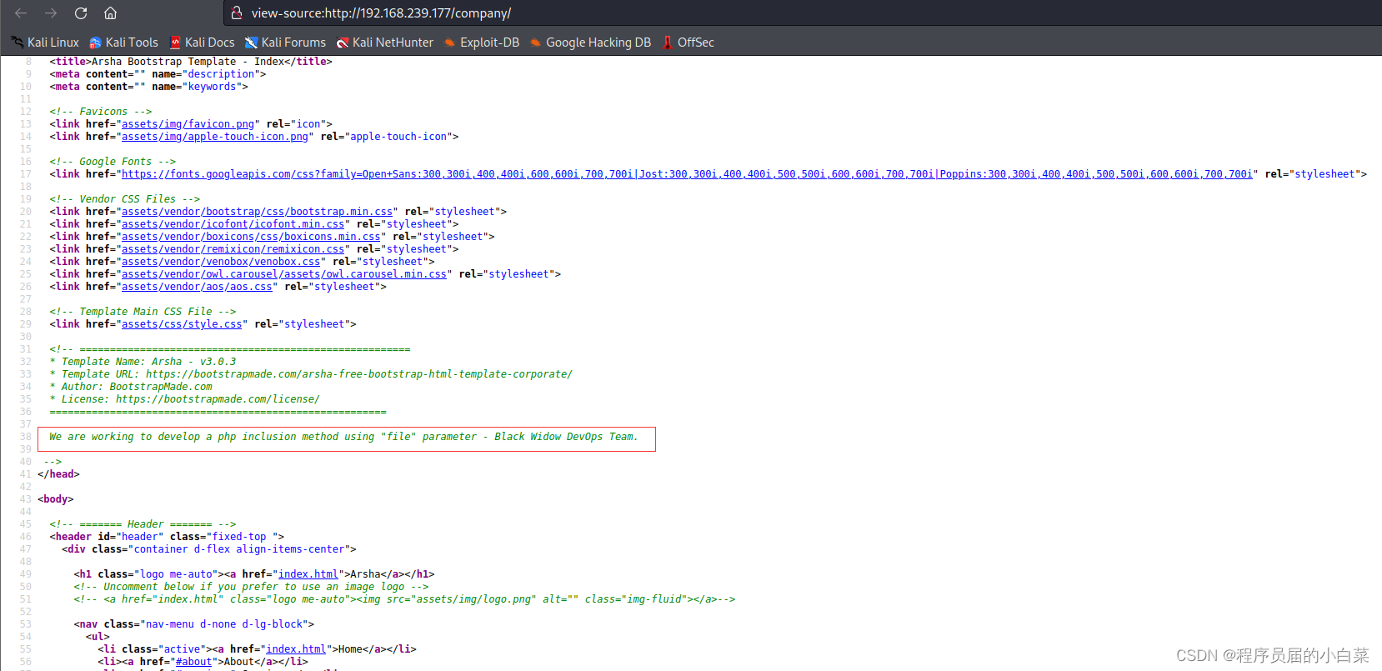Click the php inclusion "file" parameter comment

343,437
